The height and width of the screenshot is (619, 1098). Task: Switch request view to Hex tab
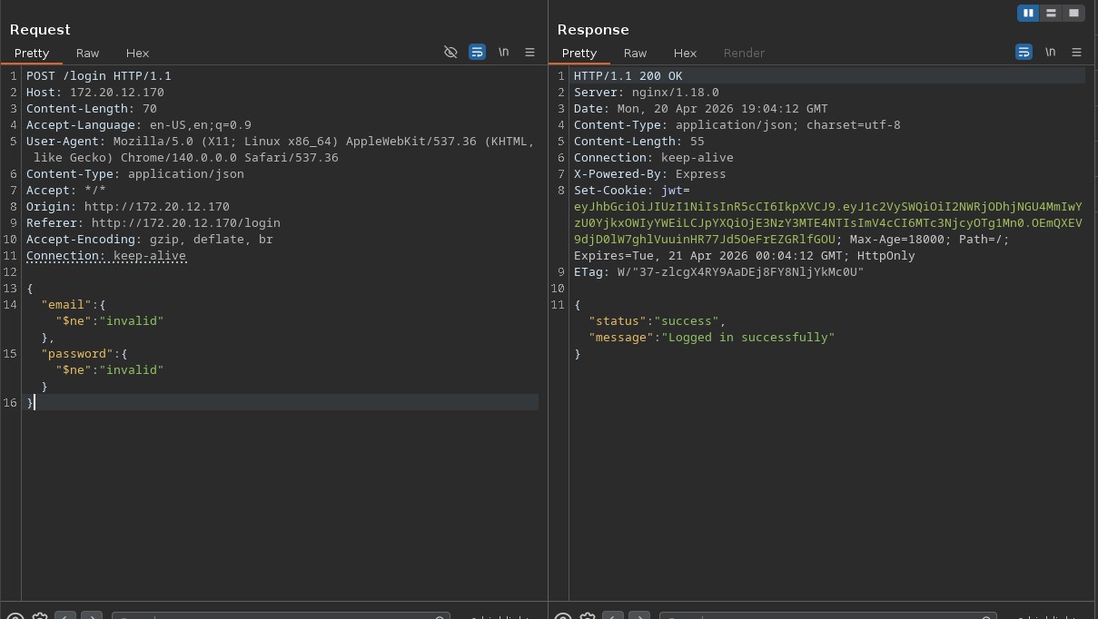(x=137, y=54)
